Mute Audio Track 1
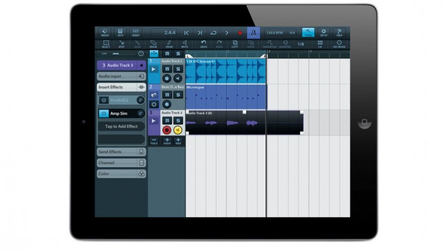 [167, 69]
